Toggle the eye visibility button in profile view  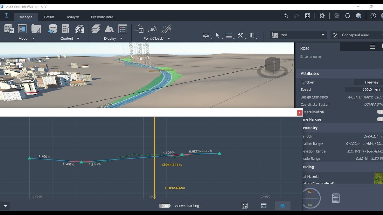(x=282, y=206)
